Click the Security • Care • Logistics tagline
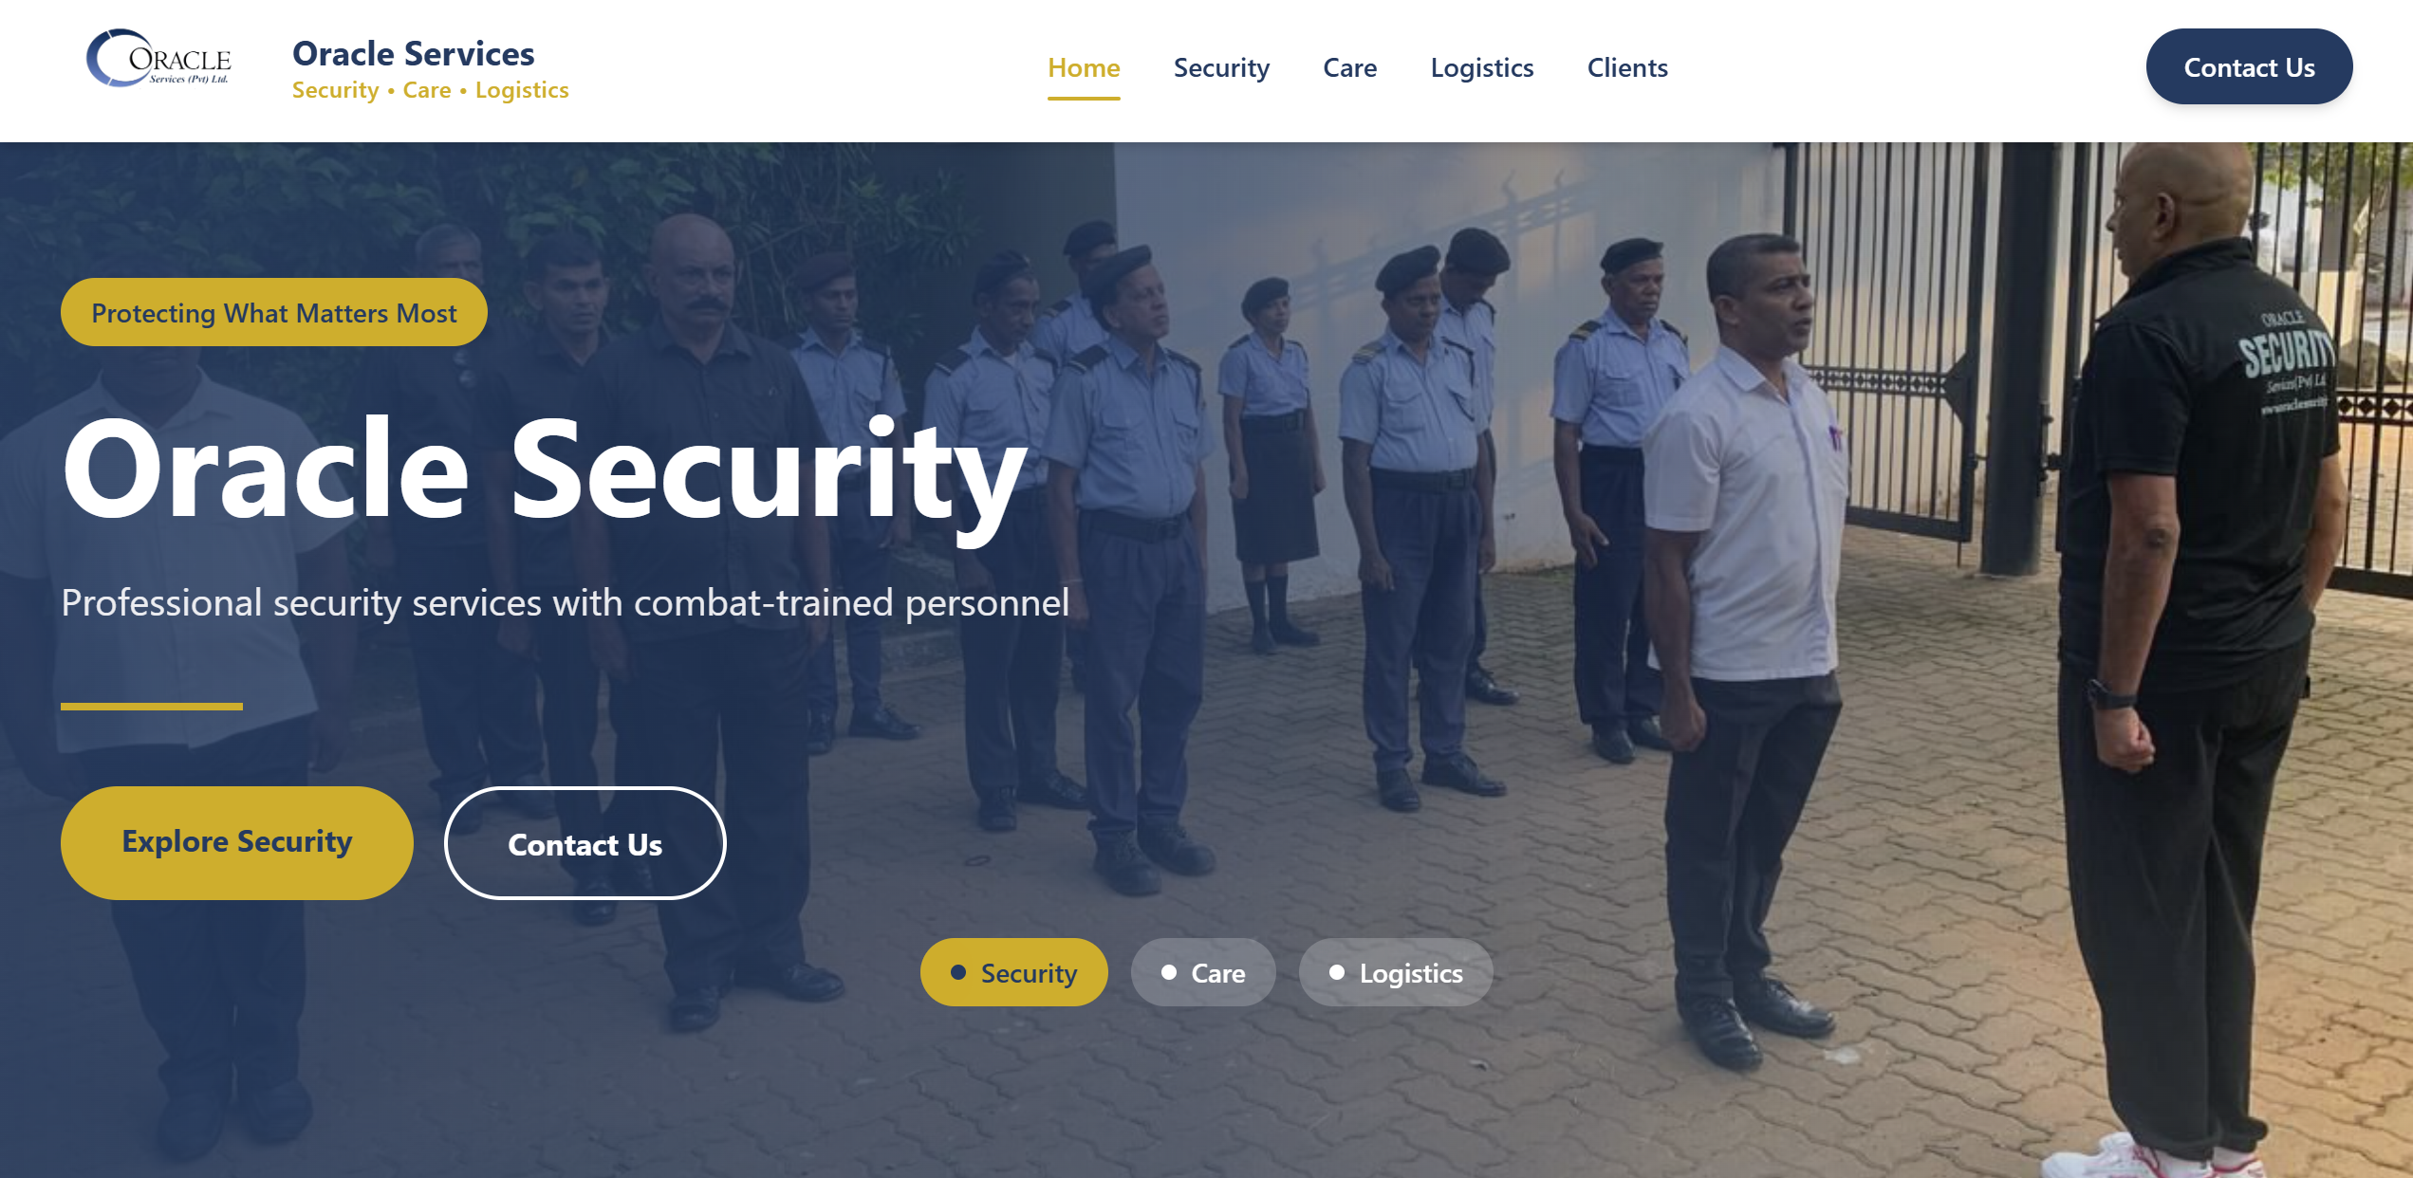 point(430,90)
